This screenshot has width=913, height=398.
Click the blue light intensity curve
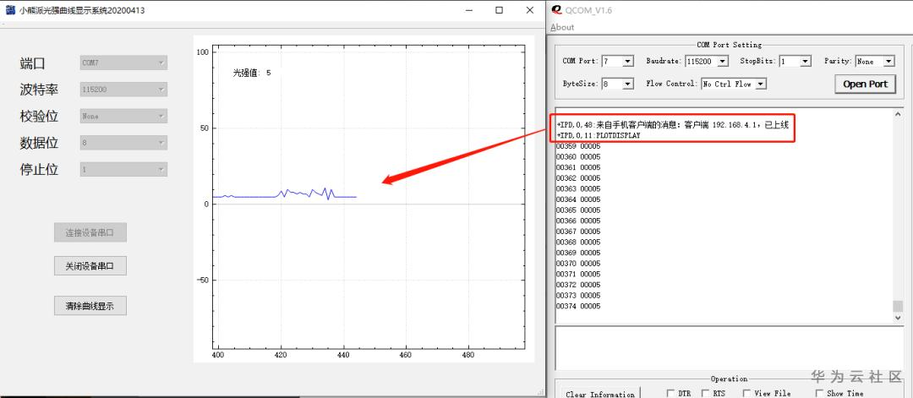pos(284,195)
